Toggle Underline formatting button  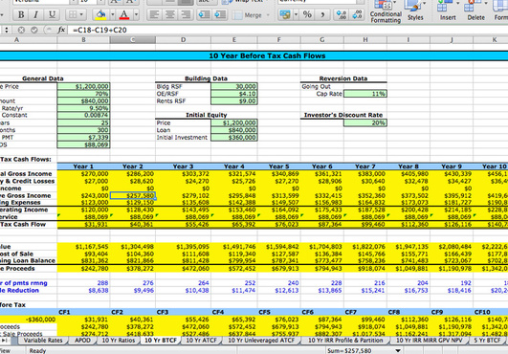coord(52,14)
